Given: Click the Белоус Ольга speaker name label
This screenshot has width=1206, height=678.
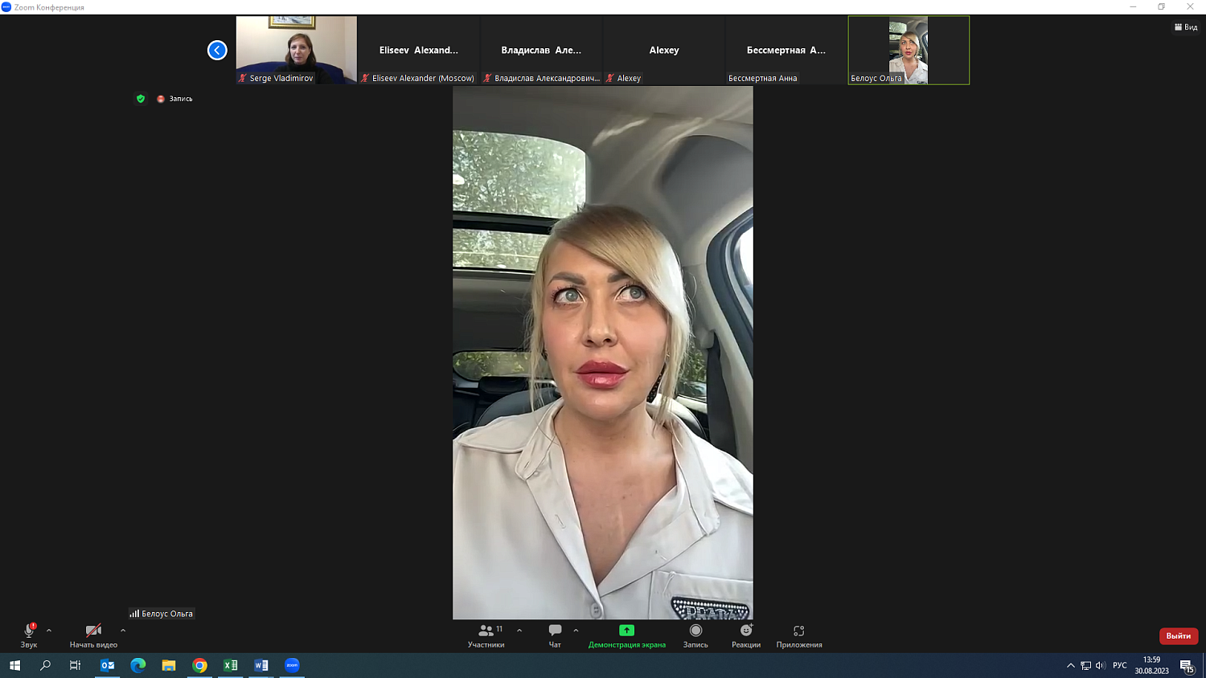Looking at the screenshot, I should pyautogui.click(x=161, y=614).
